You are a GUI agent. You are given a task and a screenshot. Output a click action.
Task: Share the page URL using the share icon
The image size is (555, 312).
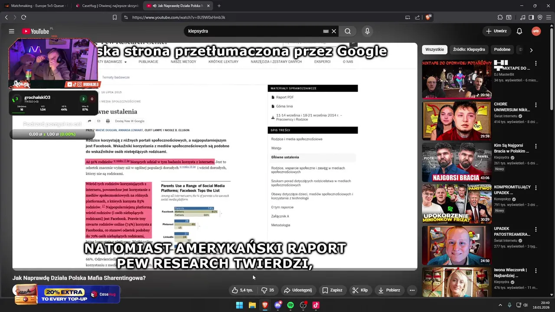tap(417, 17)
